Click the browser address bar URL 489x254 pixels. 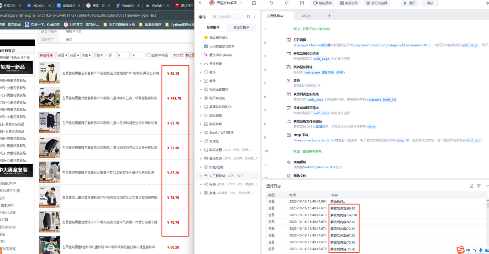78,16
